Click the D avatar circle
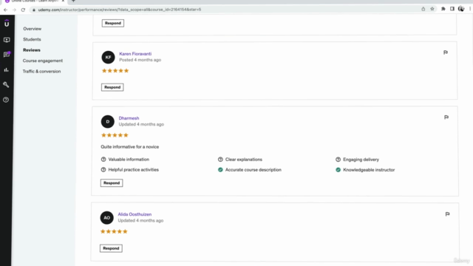The image size is (473, 266). pos(108,121)
